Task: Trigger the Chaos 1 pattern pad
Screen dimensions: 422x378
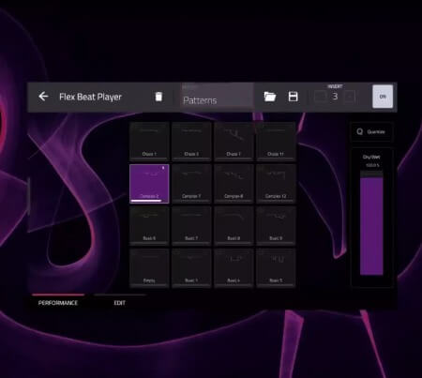Action: coord(149,141)
